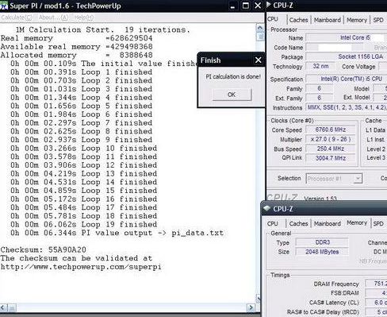
Task: Switch to SPD tab in upper CPU-Z
Action: pyautogui.click(x=378, y=20)
